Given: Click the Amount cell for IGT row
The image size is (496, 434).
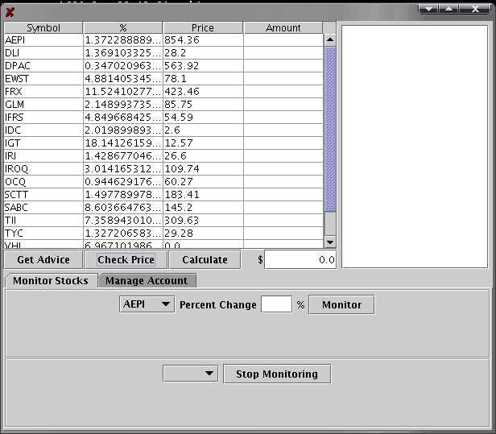Looking at the screenshot, I should click(x=283, y=143).
